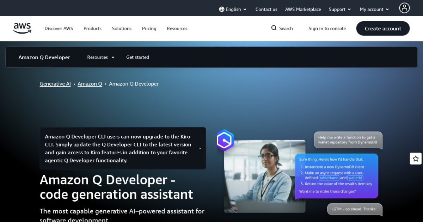This screenshot has height=222, width=423.
Task: Expand the My account dropdown
Action: (374, 9)
